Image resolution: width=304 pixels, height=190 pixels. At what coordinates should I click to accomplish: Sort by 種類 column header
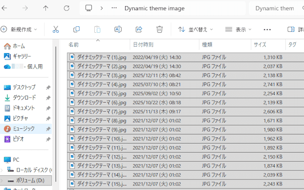(225, 44)
